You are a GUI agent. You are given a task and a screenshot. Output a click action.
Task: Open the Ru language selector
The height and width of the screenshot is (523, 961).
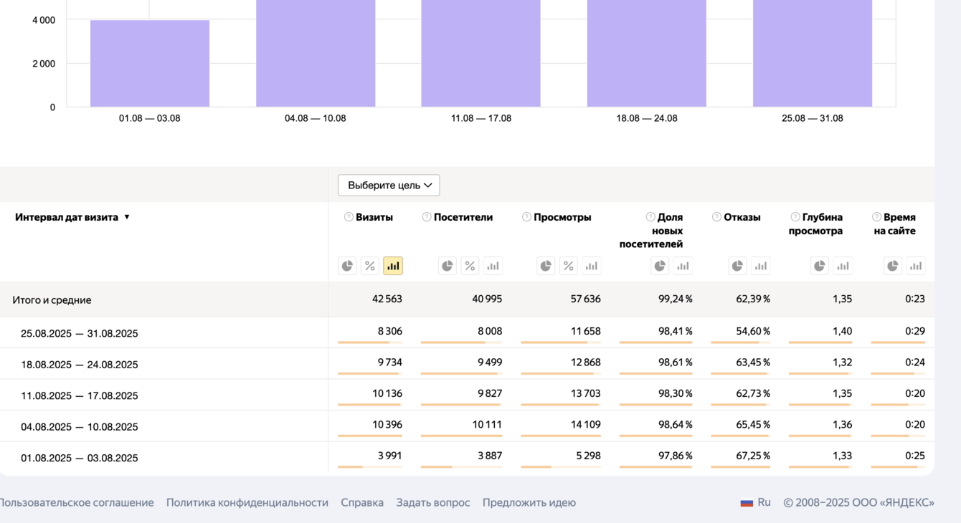(x=756, y=503)
